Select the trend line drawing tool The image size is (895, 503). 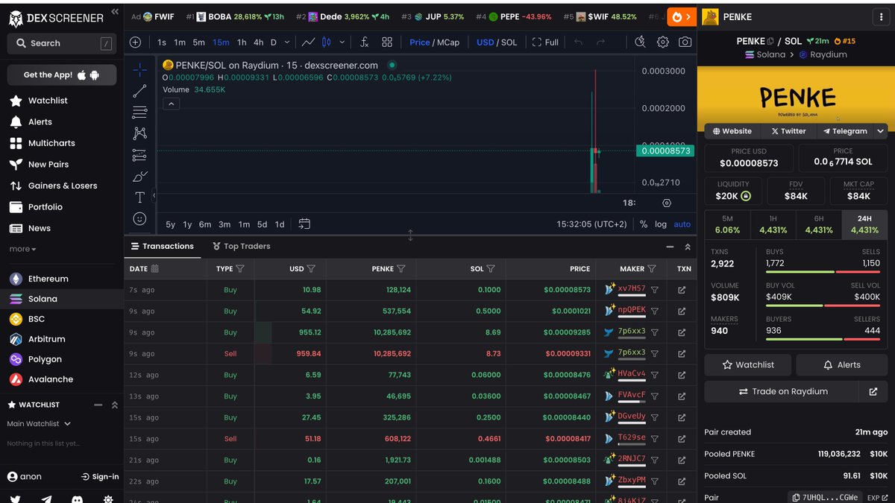click(x=139, y=91)
